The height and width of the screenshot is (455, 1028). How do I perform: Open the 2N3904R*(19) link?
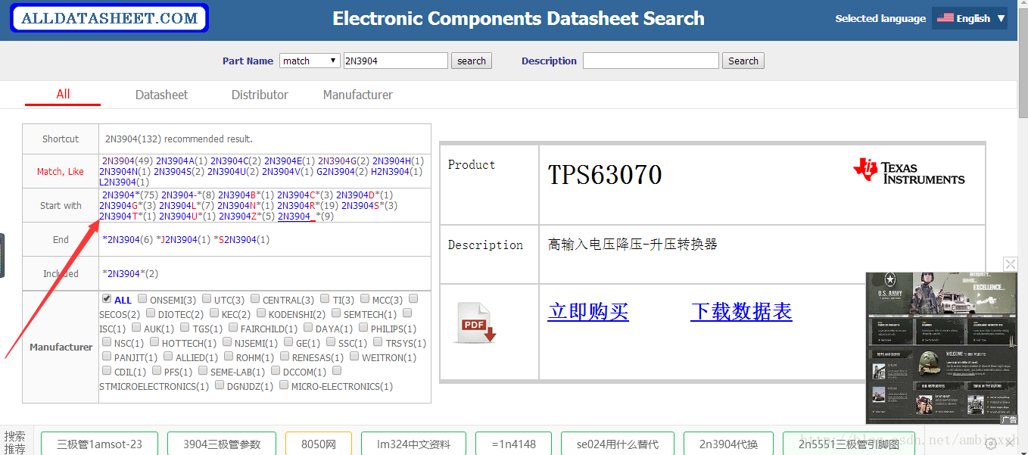tap(307, 205)
